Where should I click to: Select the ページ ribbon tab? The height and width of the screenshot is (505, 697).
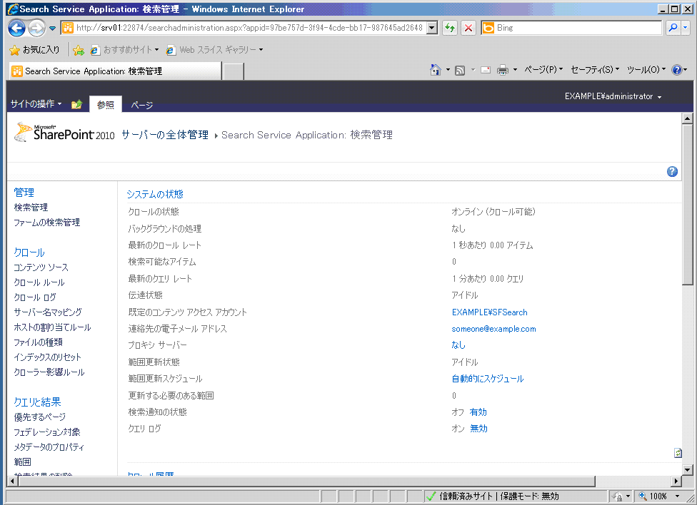142,105
